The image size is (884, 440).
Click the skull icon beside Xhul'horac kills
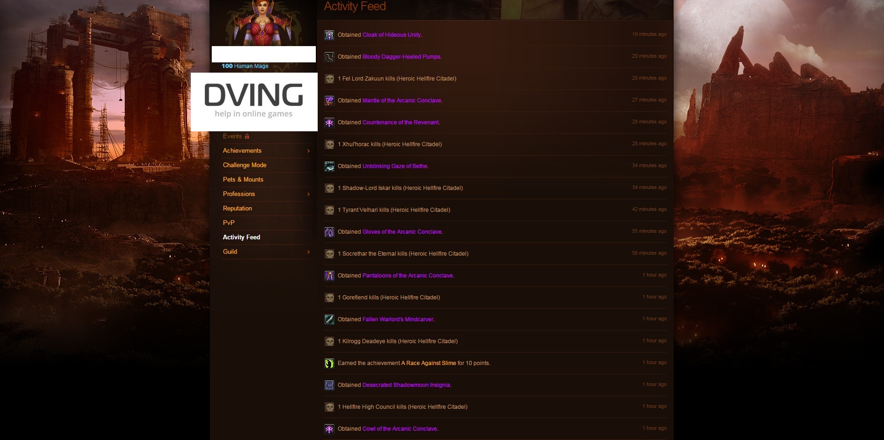click(x=329, y=144)
